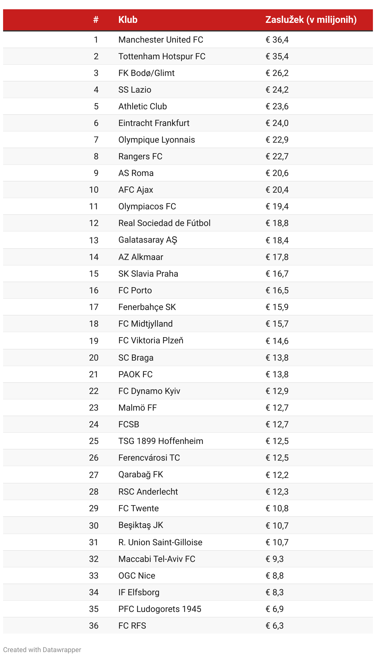This screenshot has height=657, width=376.
Task: Click the Klub column header
Action: [x=128, y=20]
